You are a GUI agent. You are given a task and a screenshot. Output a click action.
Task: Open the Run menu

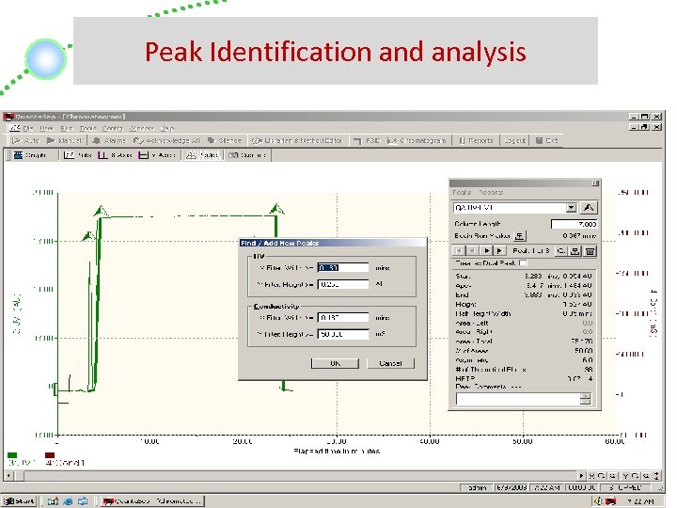click(x=67, y=128)
